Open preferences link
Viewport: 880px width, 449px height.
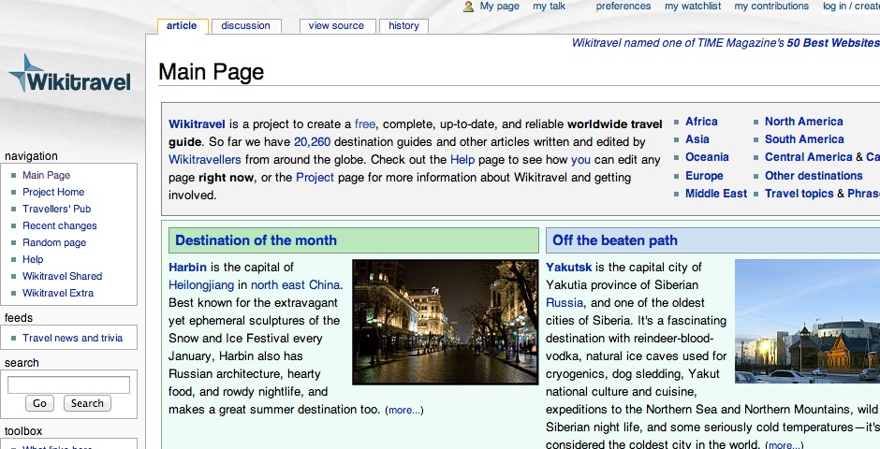click(623, 7)
